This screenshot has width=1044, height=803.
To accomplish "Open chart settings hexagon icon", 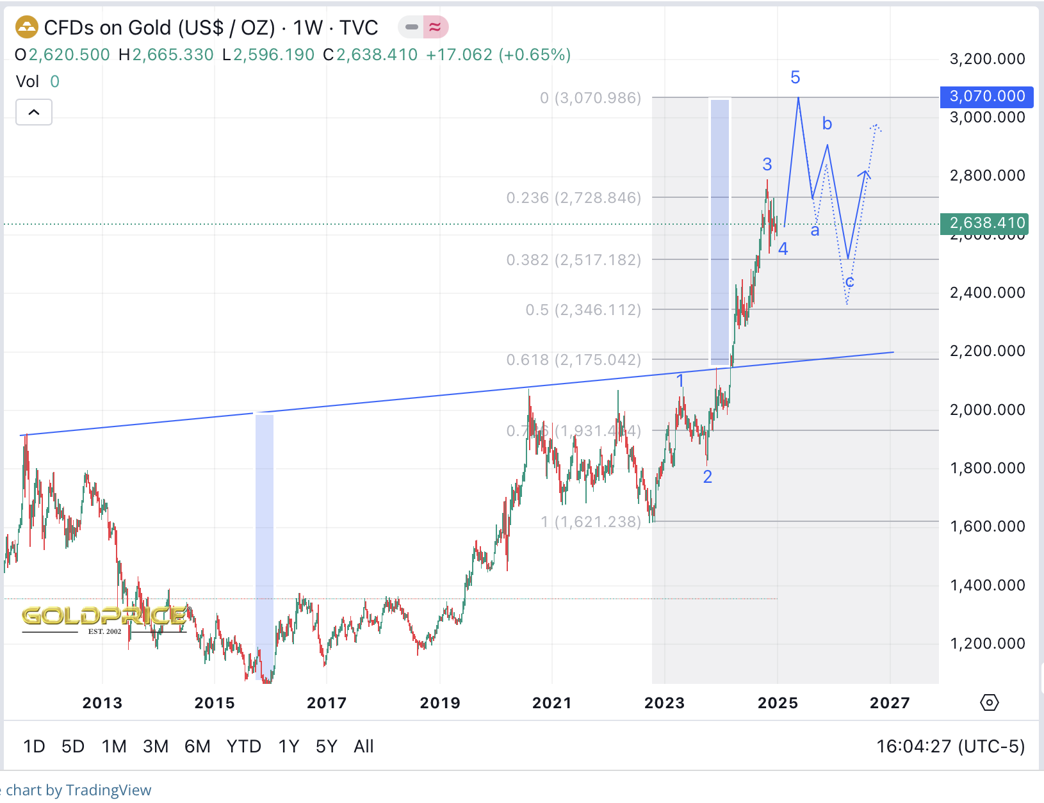I will click(990, 702).
